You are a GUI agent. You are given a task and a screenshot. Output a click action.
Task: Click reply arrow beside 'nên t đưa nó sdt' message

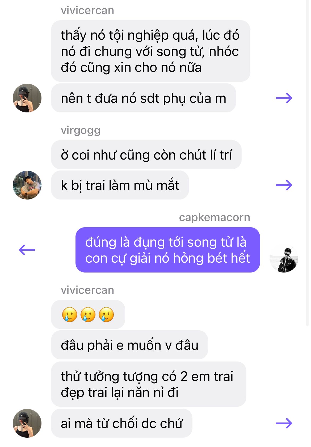pyautogui.click(x=284, y=98)
